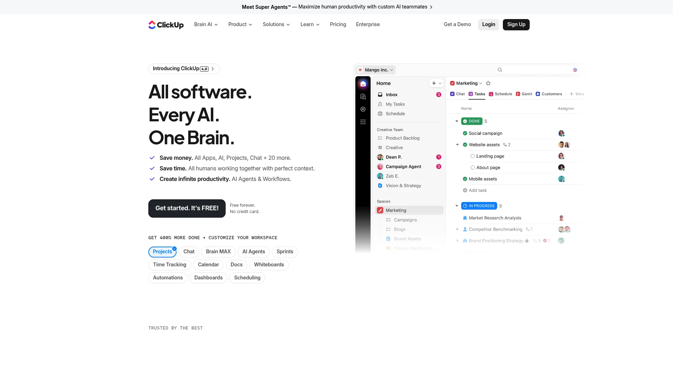Select the Whiteboards feature chip
This screenshot has height=381, width=678.
[269, 265]
